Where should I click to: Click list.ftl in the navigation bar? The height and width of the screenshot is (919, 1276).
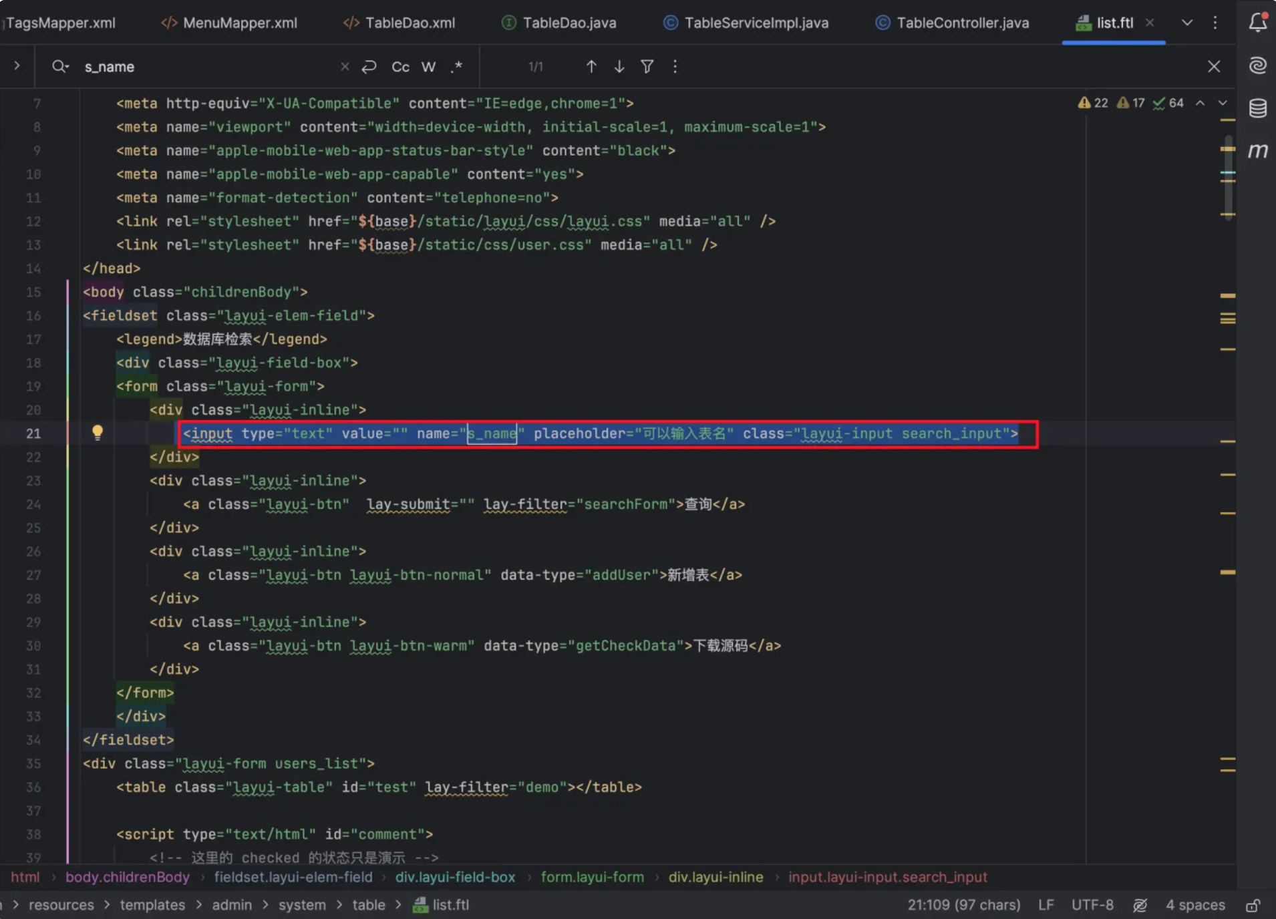pyautogui.click(x=441, y=905)
